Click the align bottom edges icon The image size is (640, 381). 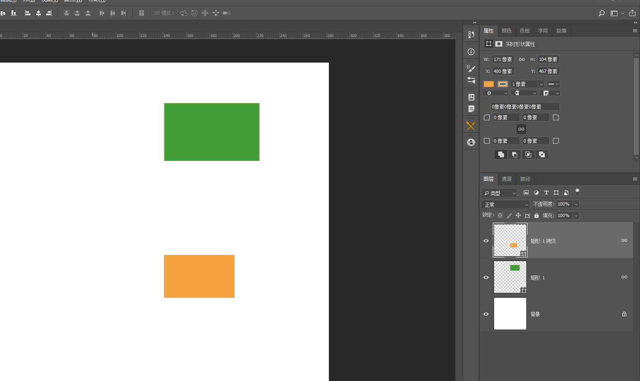coord(14,13)
